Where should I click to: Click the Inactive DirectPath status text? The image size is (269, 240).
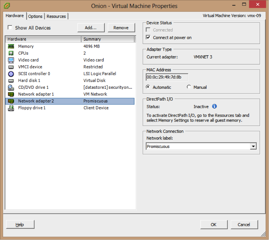(x=201, y=106)
